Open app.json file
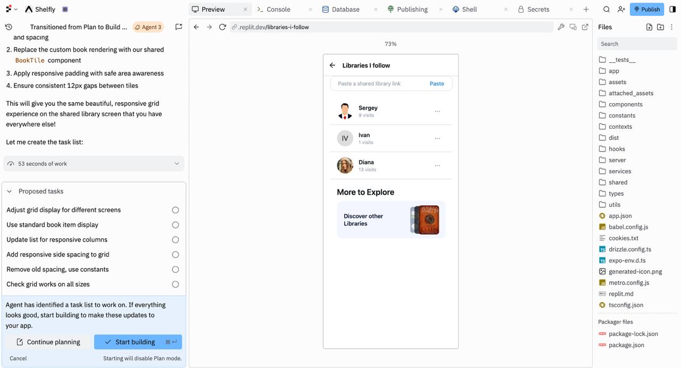This screenshot has width=681, height=368. (x=620, y=216)
